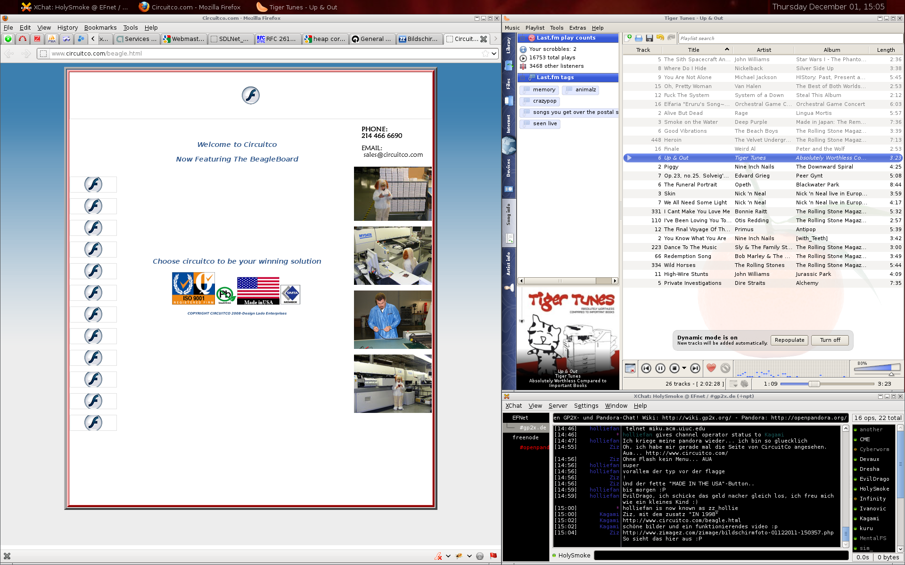905x565 pixels.
Task: Skip to previous track
Action: [x=646, y=368]
